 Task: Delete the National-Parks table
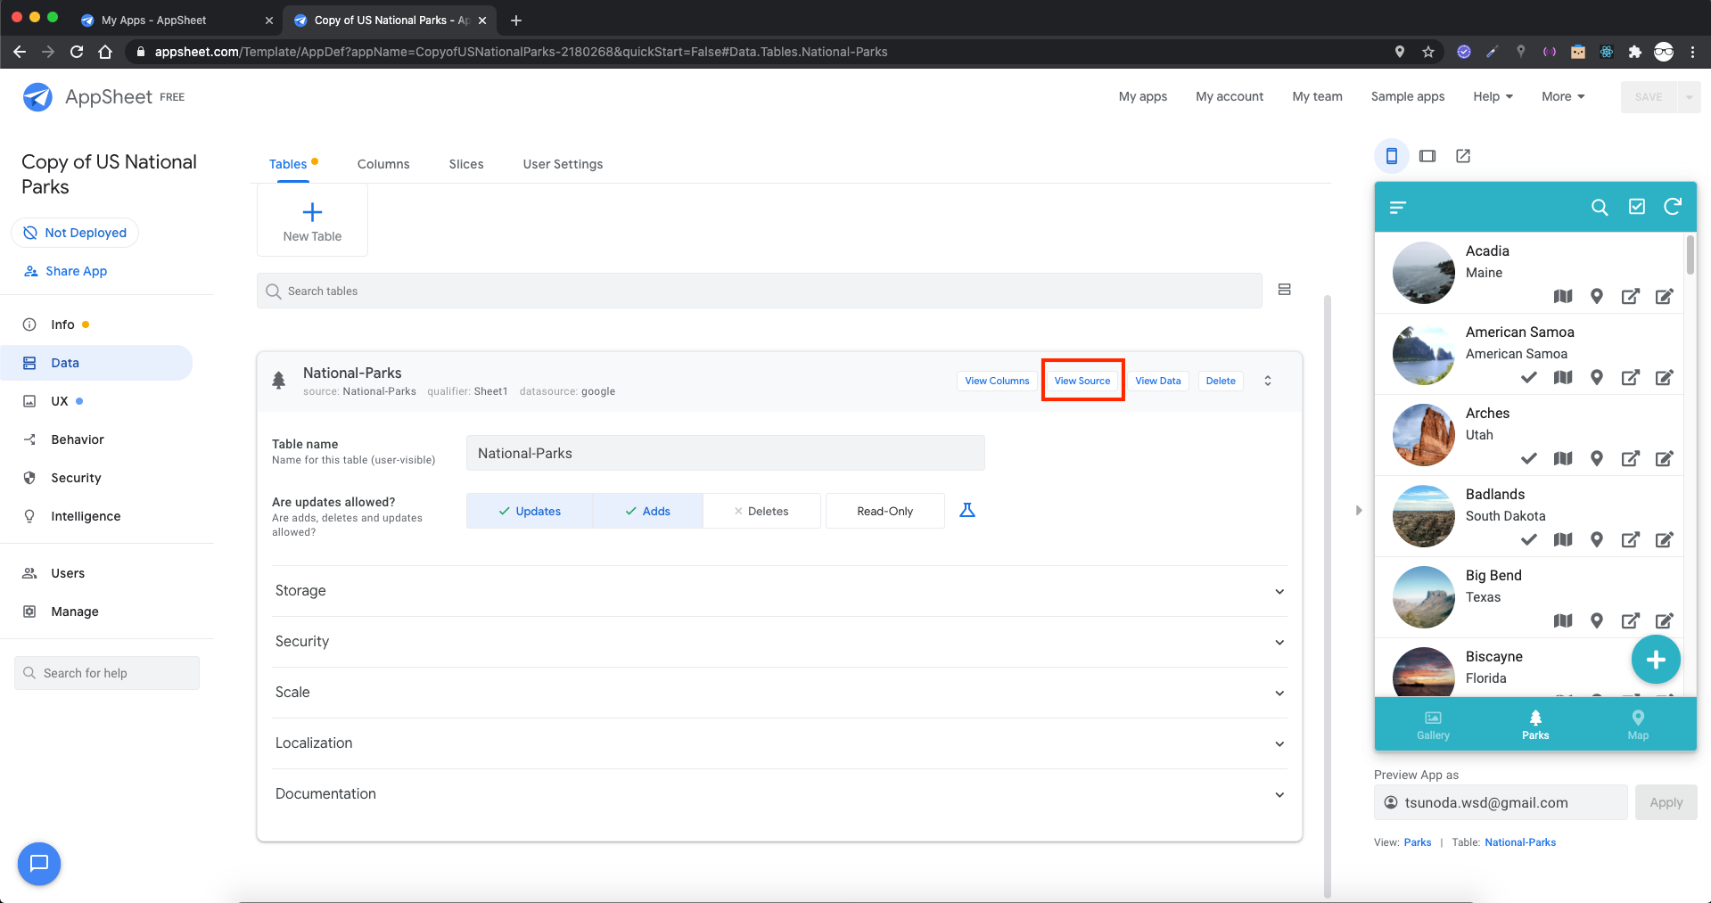coord(1221,381)
